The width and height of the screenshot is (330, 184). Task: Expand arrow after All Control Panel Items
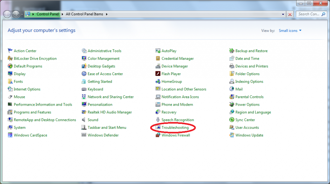point(107,14)
